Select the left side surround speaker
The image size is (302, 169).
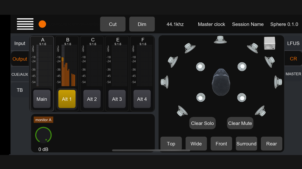tap(165, 82)
